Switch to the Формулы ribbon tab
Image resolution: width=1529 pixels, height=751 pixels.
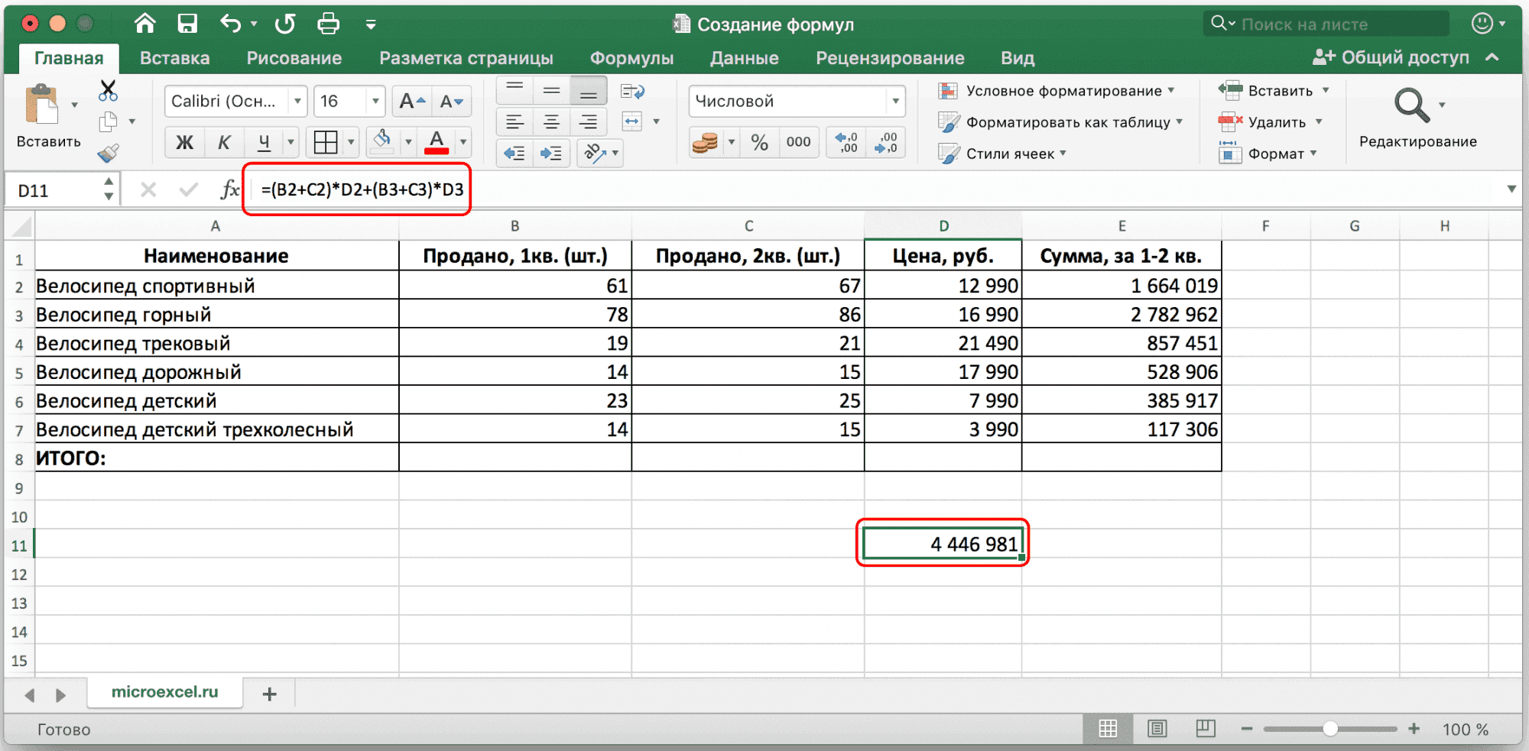(631, 57)
